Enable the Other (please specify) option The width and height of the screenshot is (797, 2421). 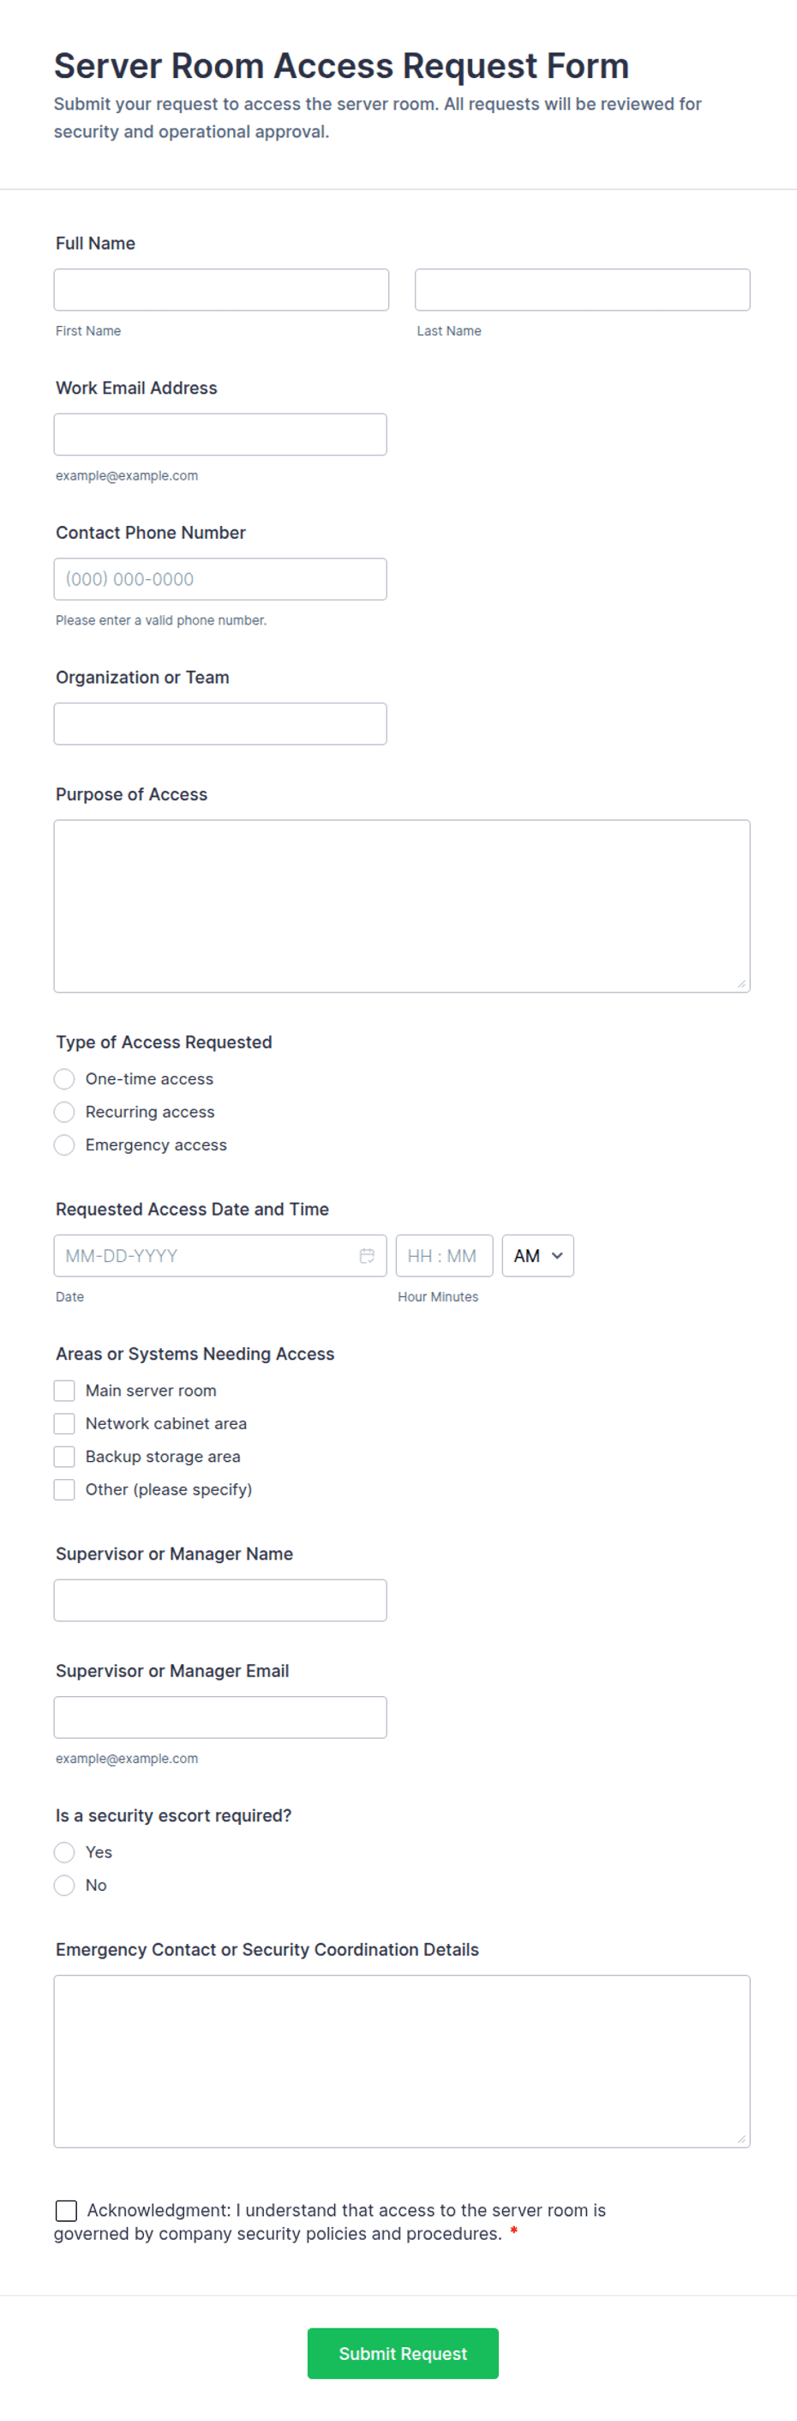coord(63,1488)
